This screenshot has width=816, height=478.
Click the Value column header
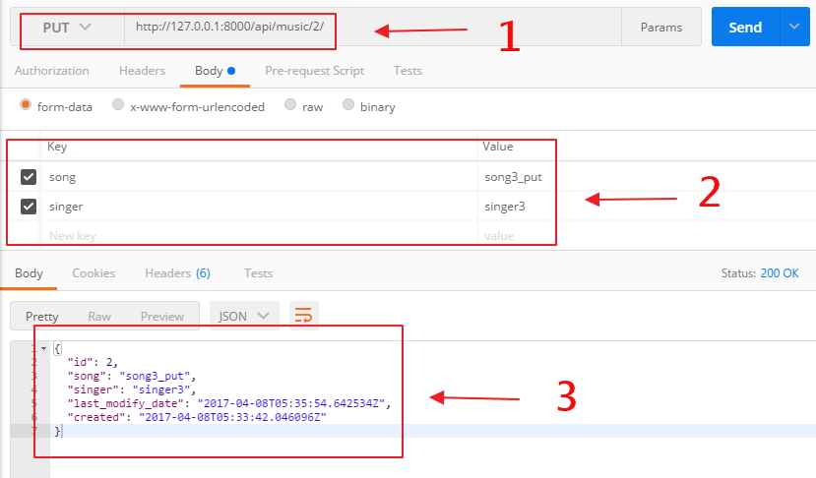498,147
